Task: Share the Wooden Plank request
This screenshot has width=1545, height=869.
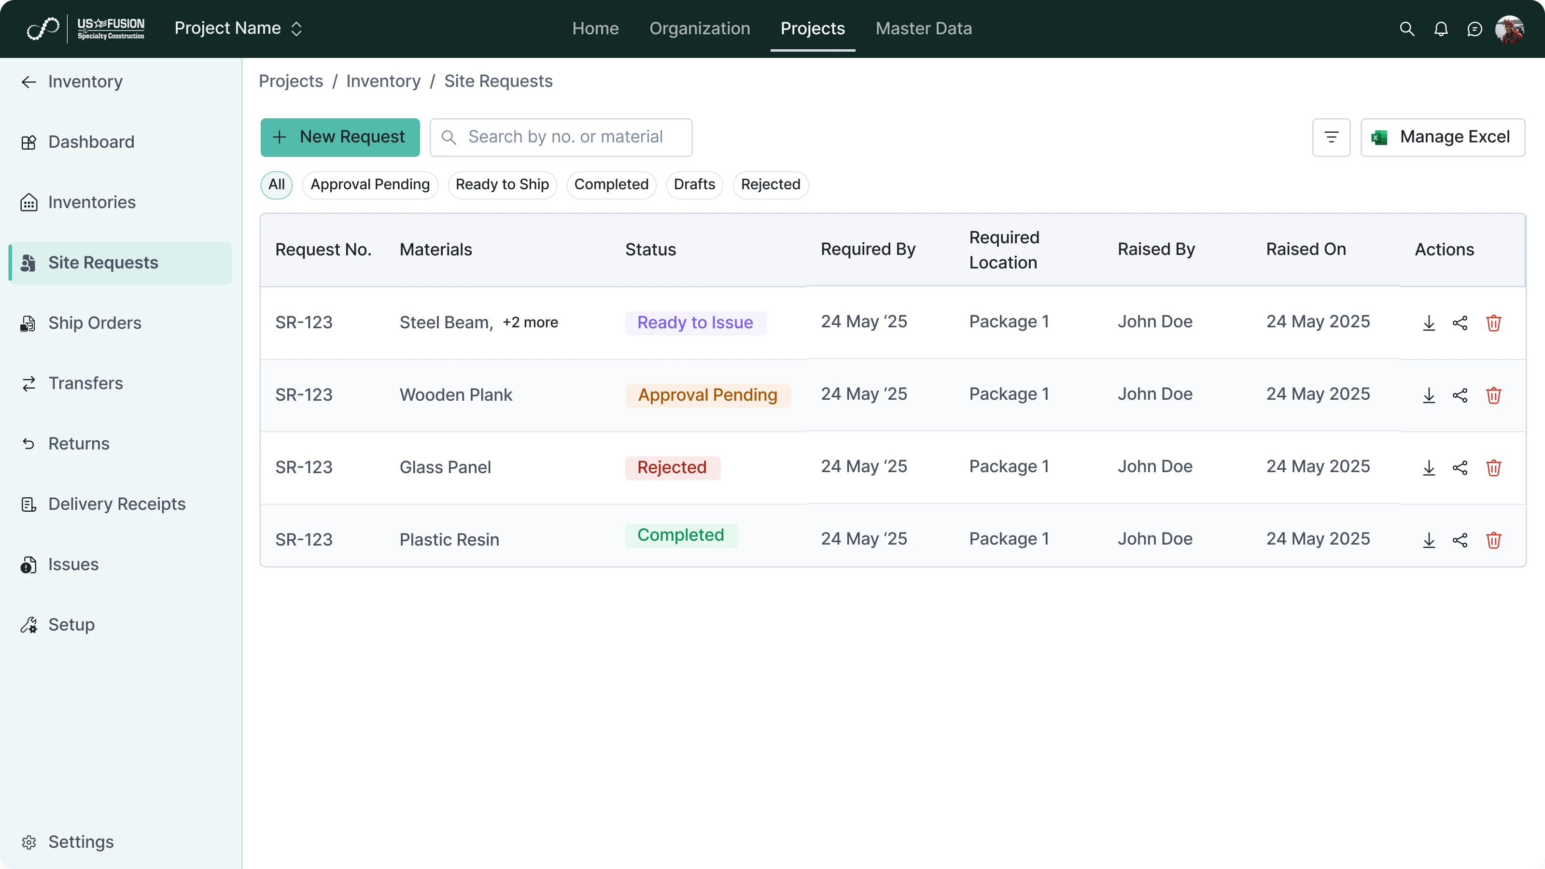Action: tap(1461, 395)
